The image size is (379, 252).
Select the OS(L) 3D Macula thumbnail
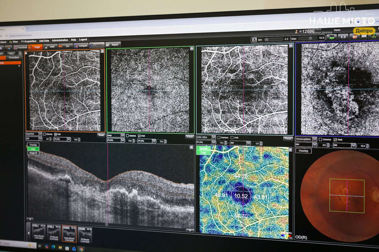pos(54,233)
